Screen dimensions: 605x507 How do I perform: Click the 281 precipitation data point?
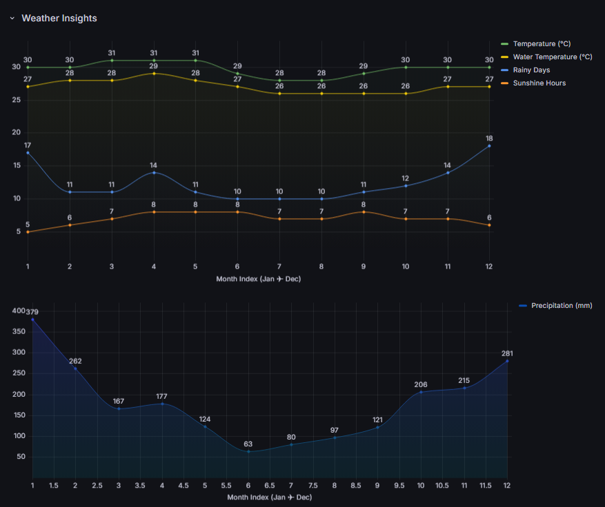pos(507,361)
